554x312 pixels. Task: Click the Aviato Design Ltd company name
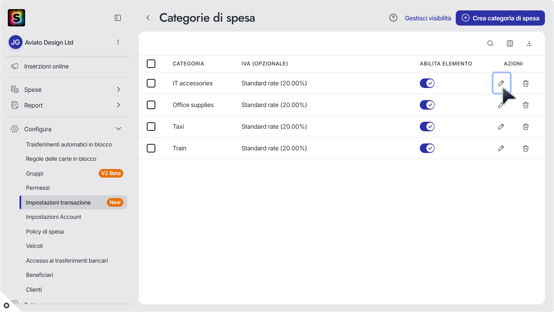pyautogui.click(x=49, y=42)
